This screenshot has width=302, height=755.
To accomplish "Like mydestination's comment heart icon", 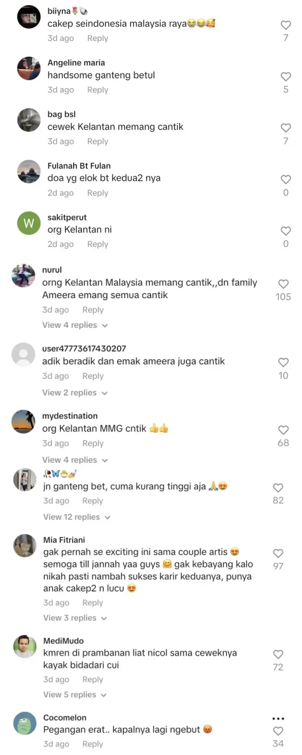I will (283, 430).
